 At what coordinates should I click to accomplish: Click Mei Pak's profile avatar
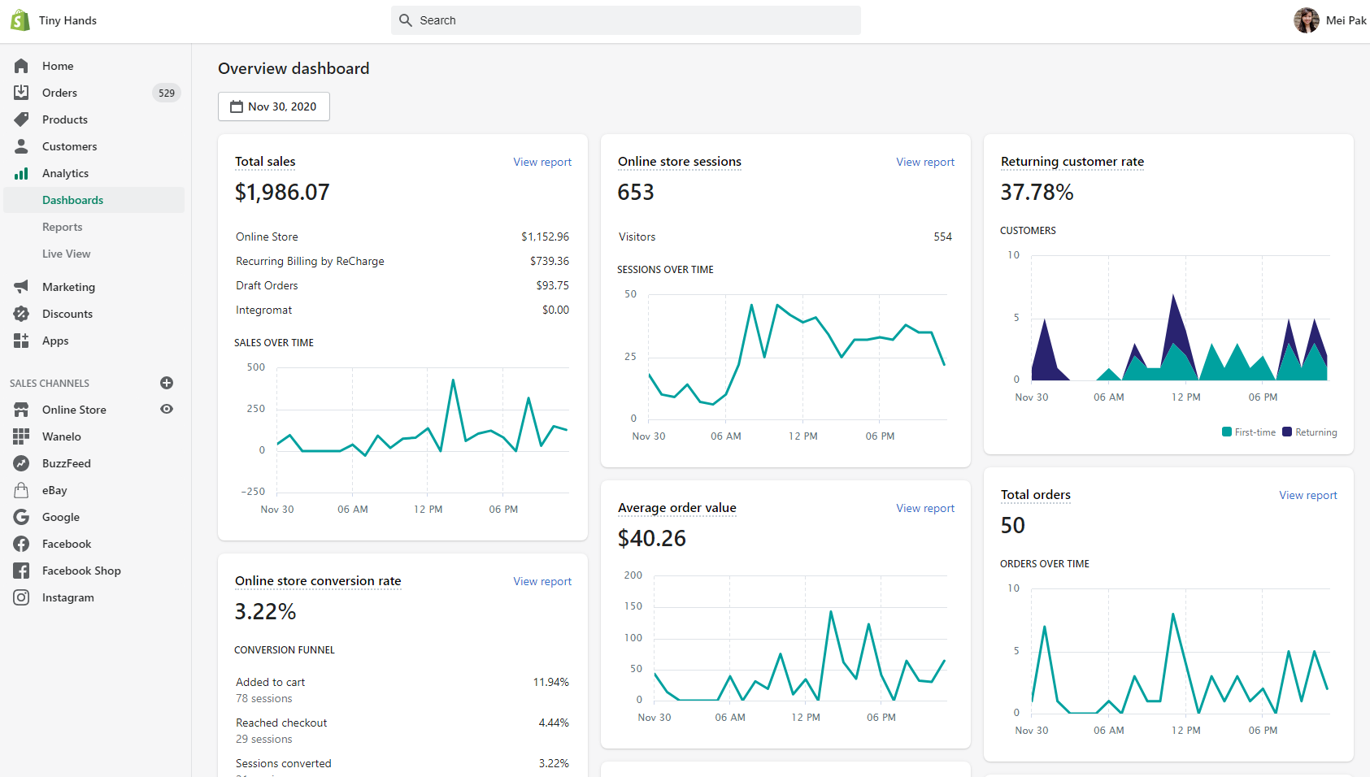pyautogui.click(x=1307, y=20)
